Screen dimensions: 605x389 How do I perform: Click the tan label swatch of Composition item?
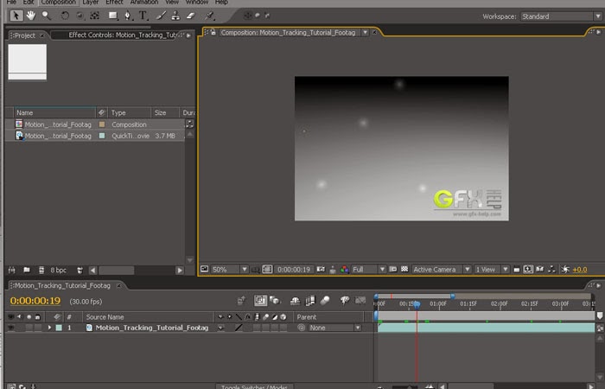tap(102, 124)
